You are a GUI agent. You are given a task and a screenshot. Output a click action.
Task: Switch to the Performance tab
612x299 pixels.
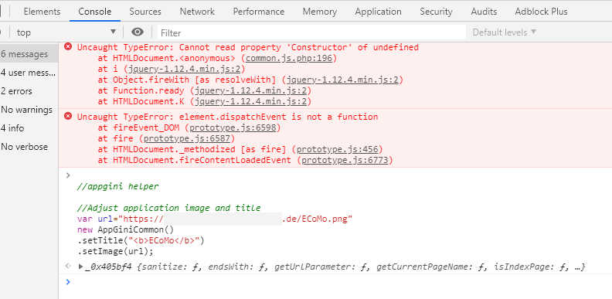pos(259,12)
